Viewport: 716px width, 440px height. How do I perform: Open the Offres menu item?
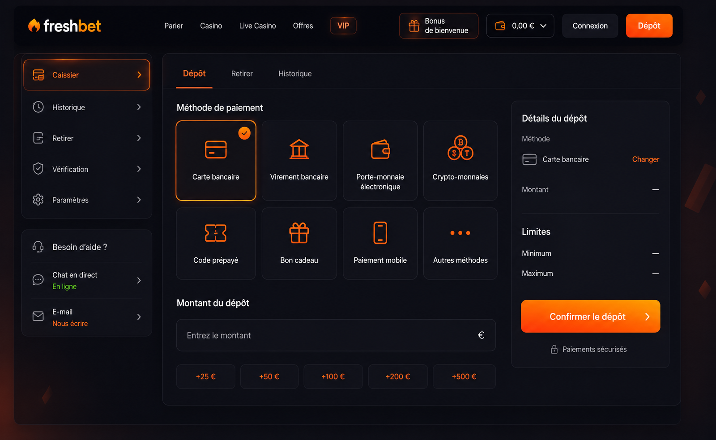[303, 26]
